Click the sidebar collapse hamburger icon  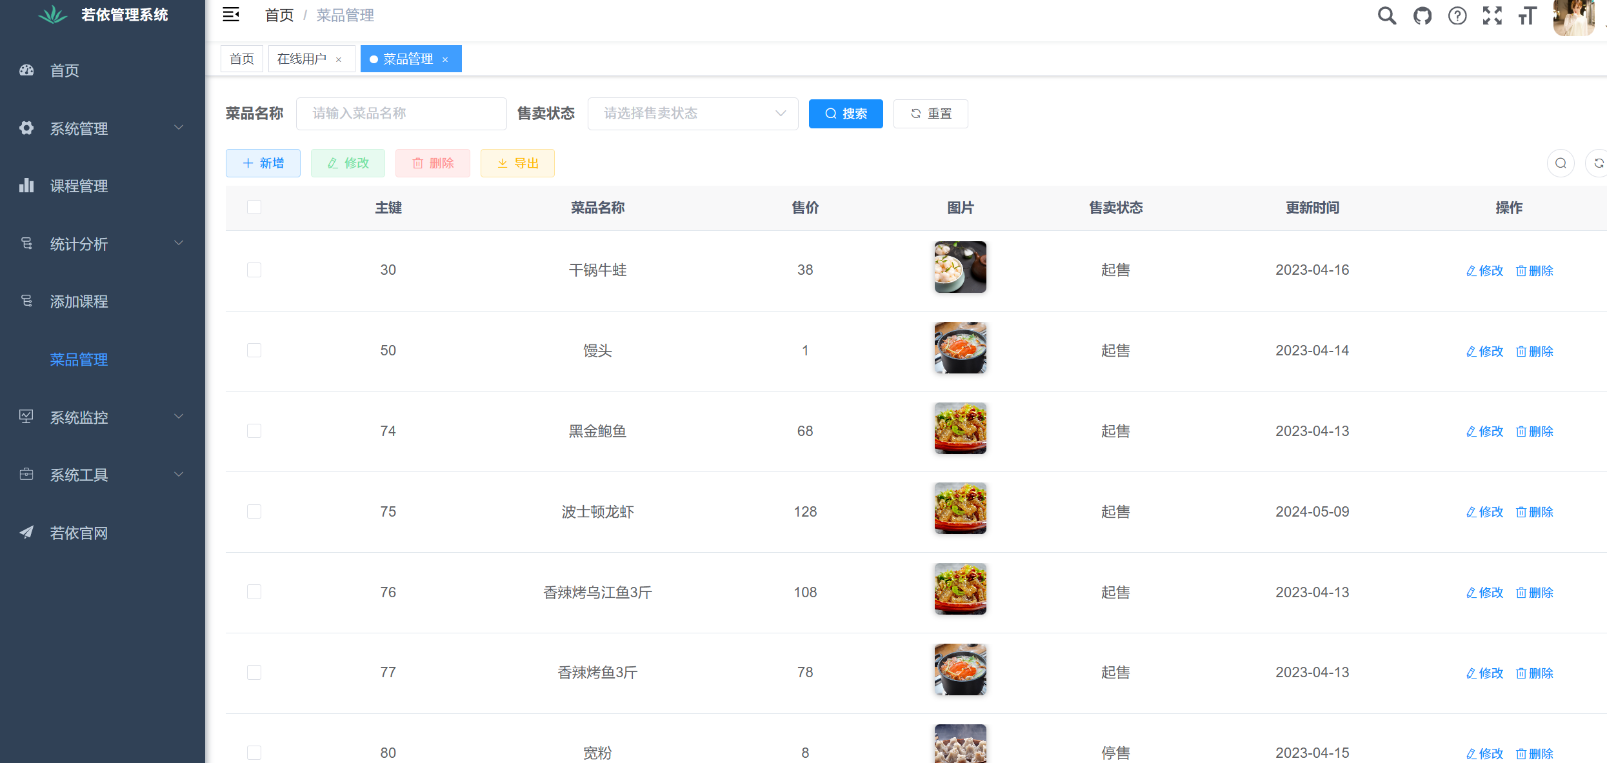click(231, 15)
